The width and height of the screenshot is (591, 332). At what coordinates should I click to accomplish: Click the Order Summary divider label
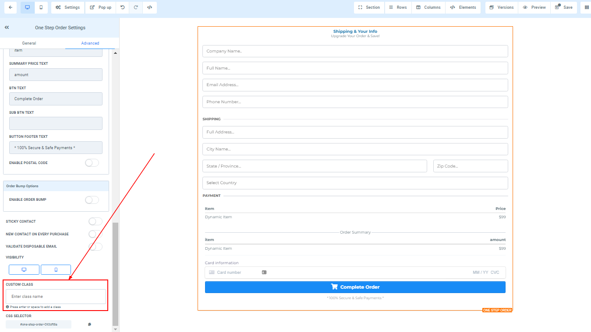point(355,232)
